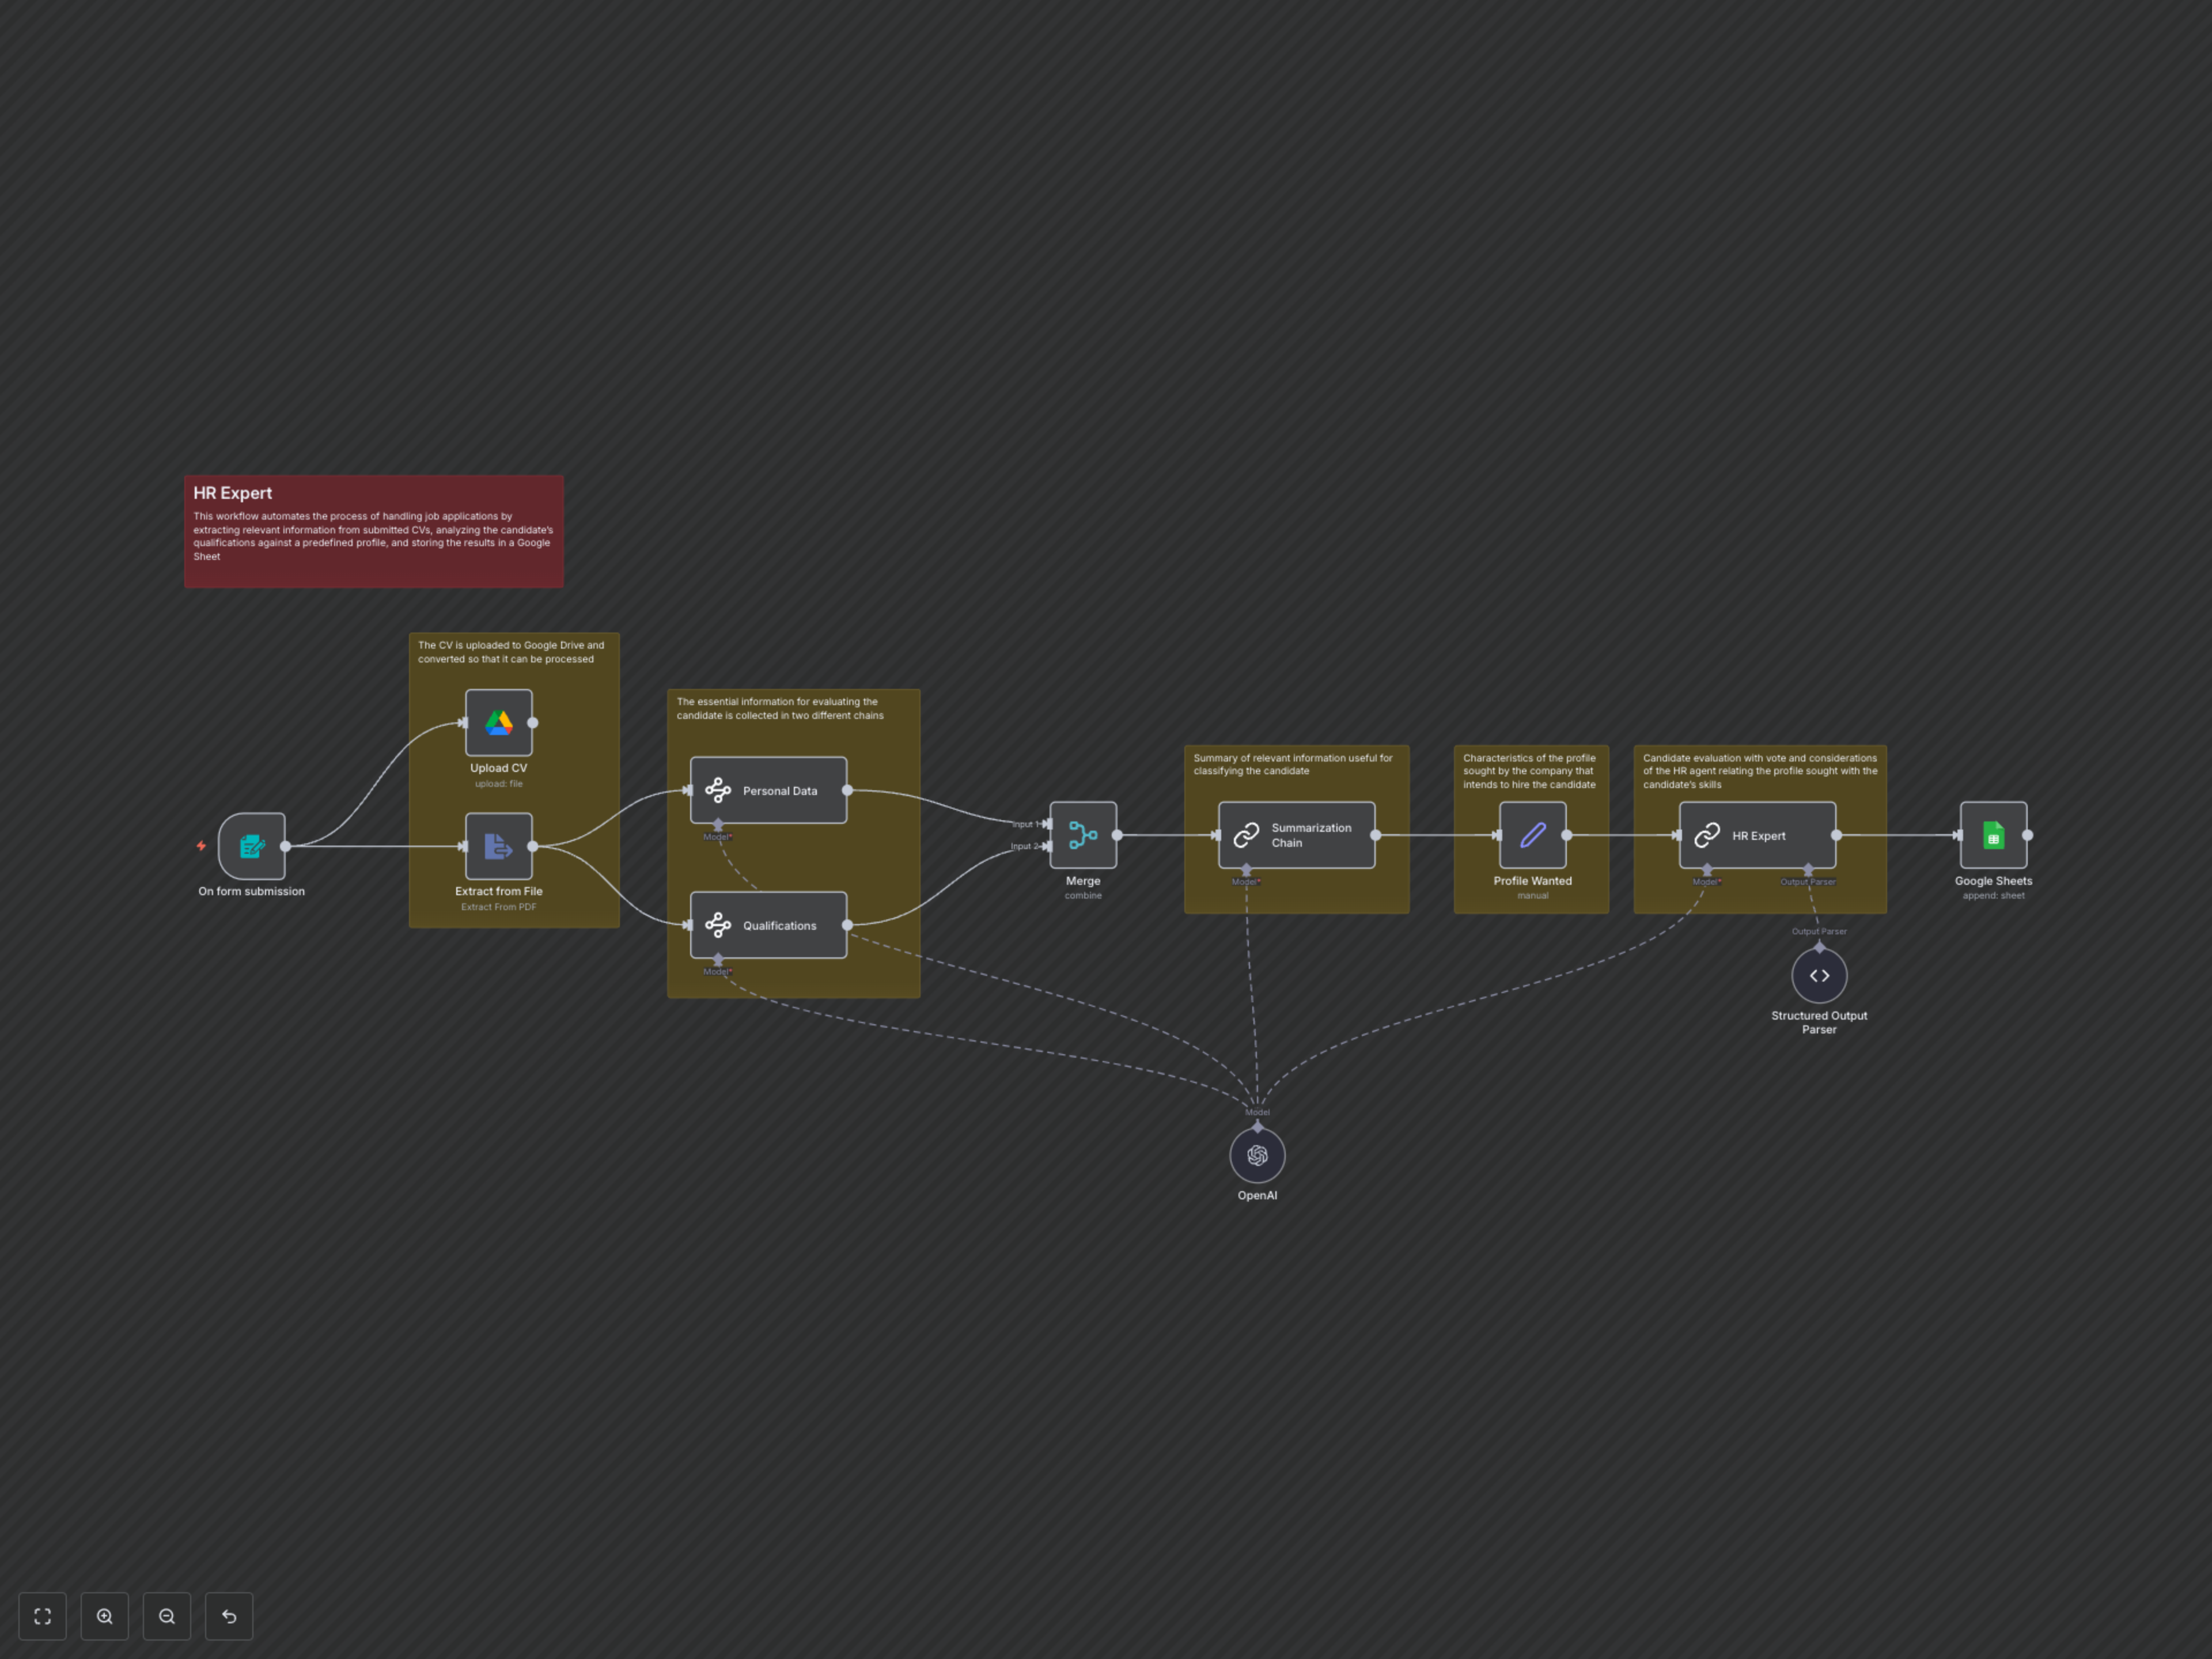
Task: Open the Qualifications chain node
Action: 768,925
